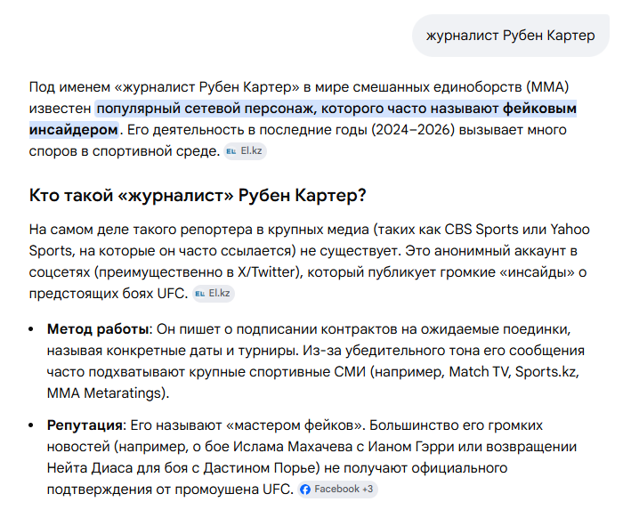Screen dimensions: 623x510
Task: Click the word «X/Twitter» in the paragraph
Action: (267, 272)
